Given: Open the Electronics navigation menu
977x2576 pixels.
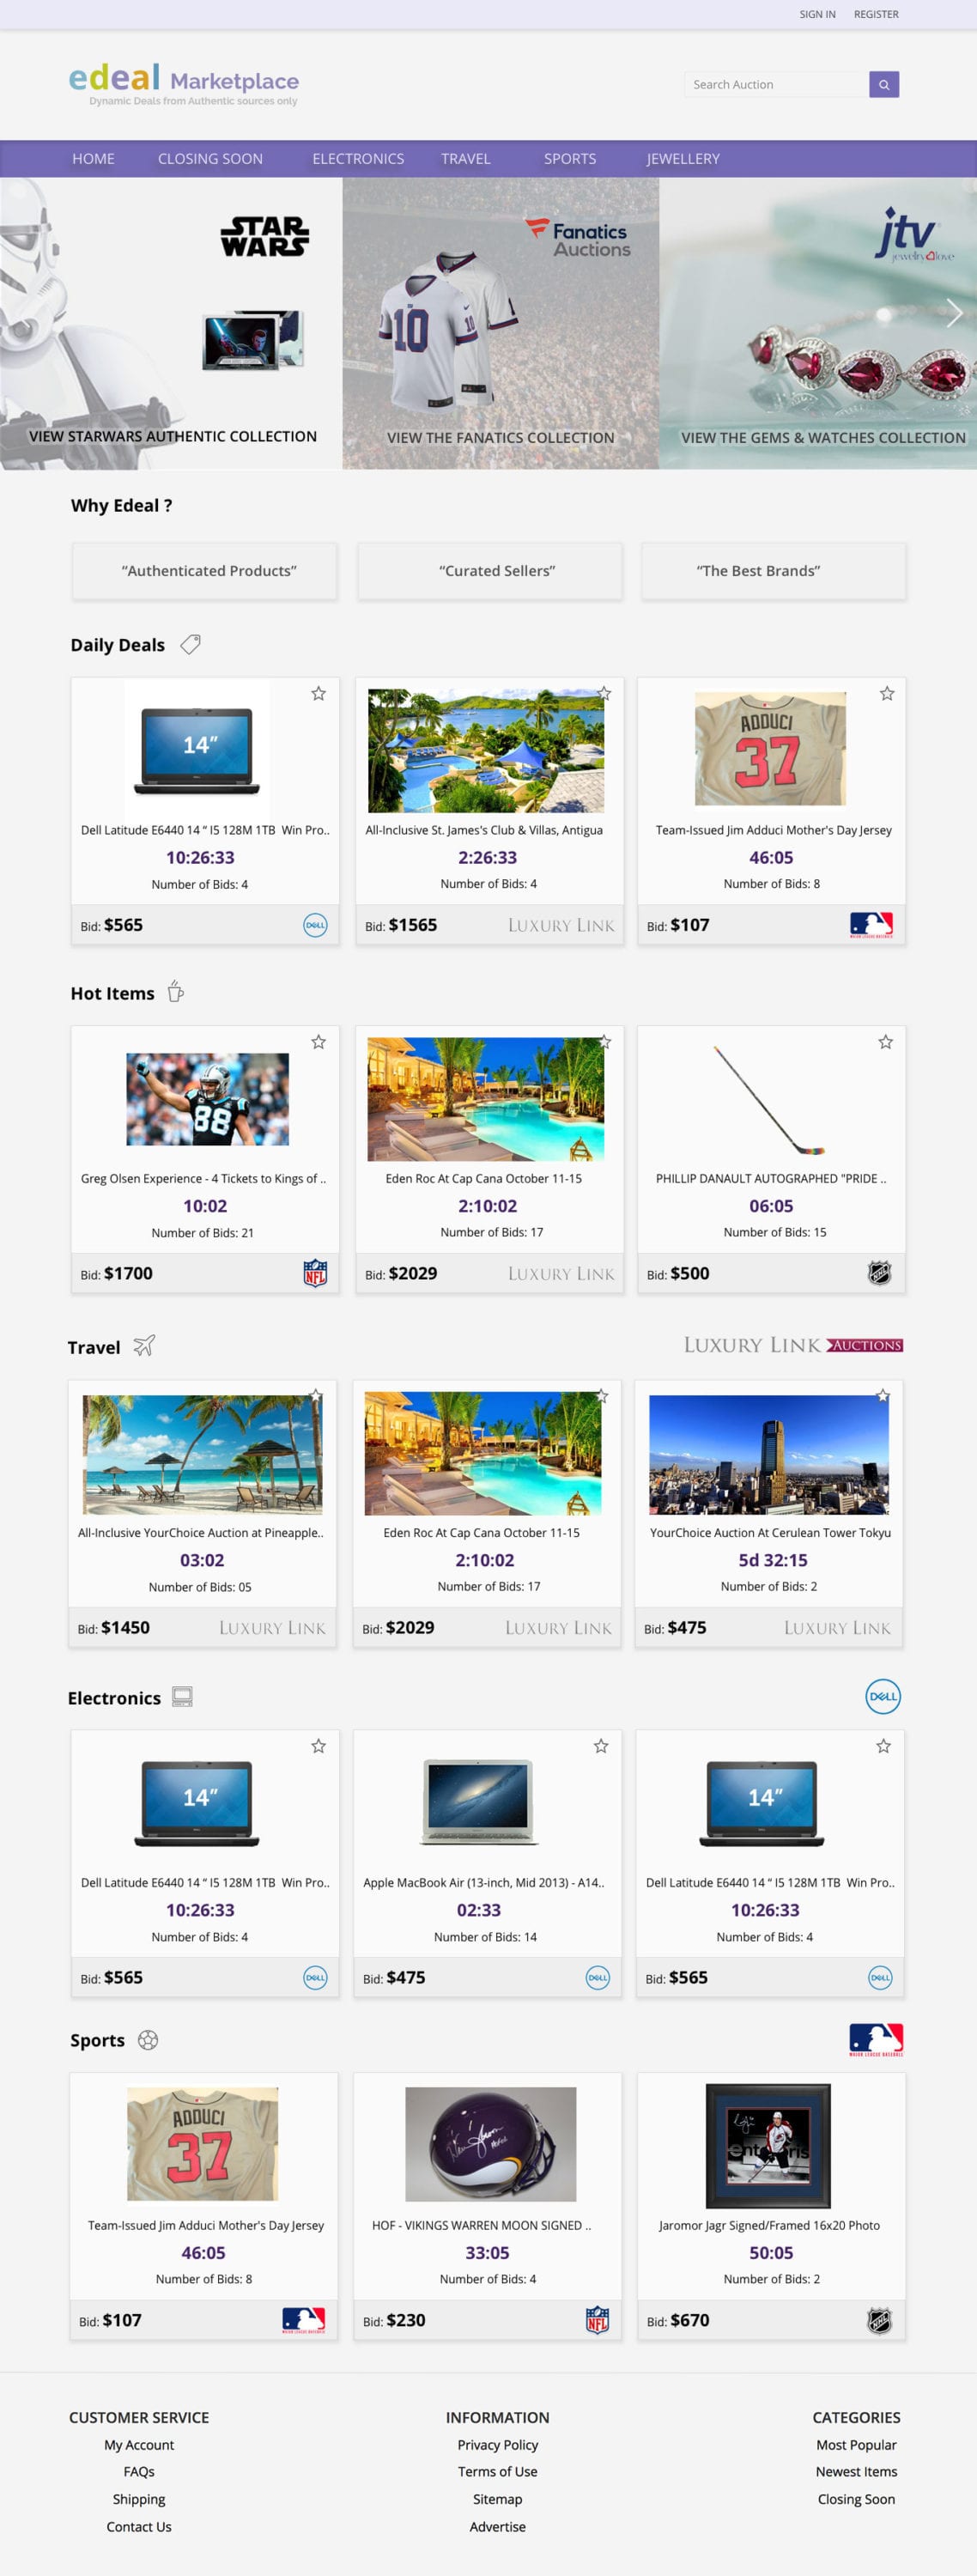Looking at the screenshot, I should (x=358, y=159).
